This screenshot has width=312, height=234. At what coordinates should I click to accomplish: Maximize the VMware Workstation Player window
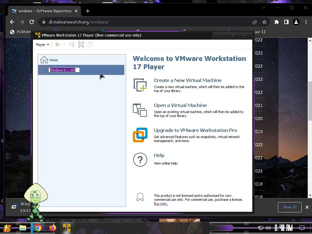(232, 36)
